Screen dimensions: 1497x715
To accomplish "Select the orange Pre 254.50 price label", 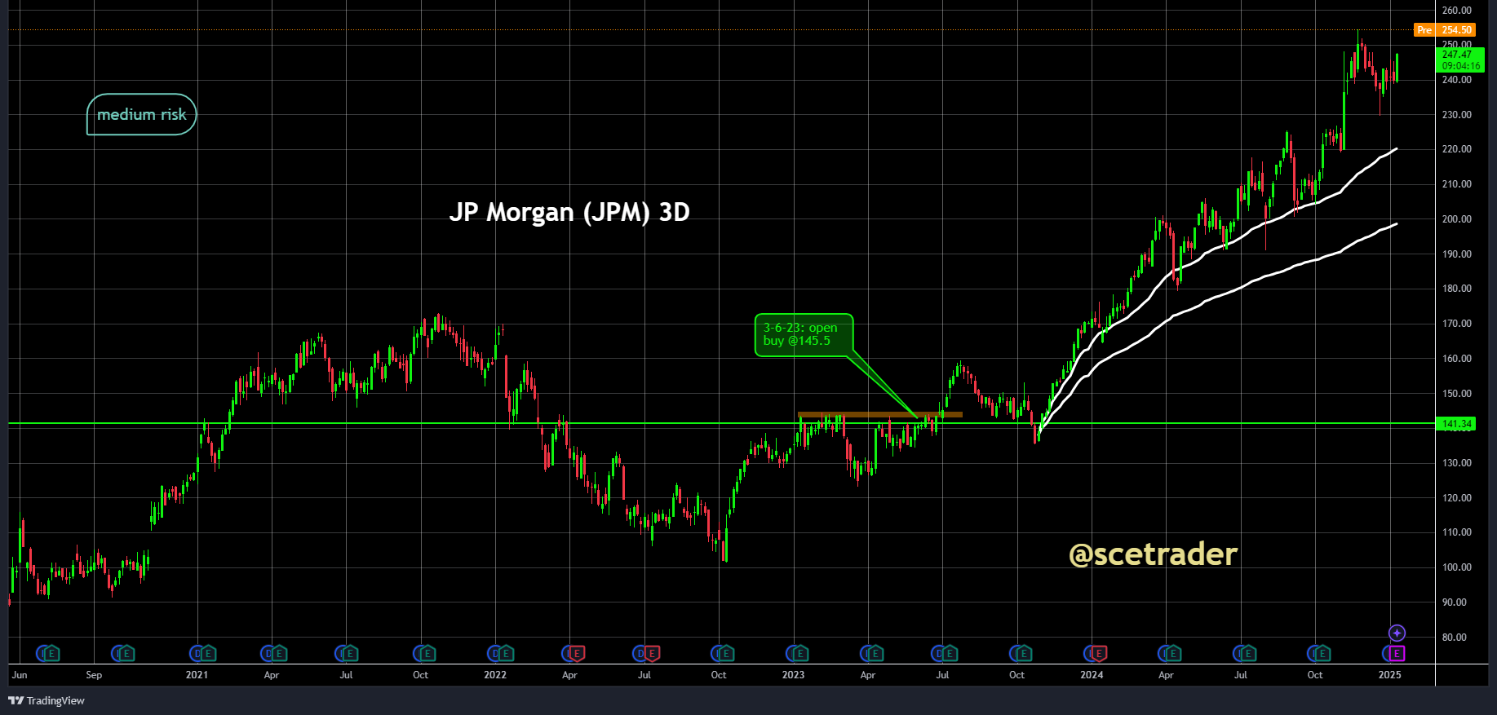I will (x=1445, y=30).
